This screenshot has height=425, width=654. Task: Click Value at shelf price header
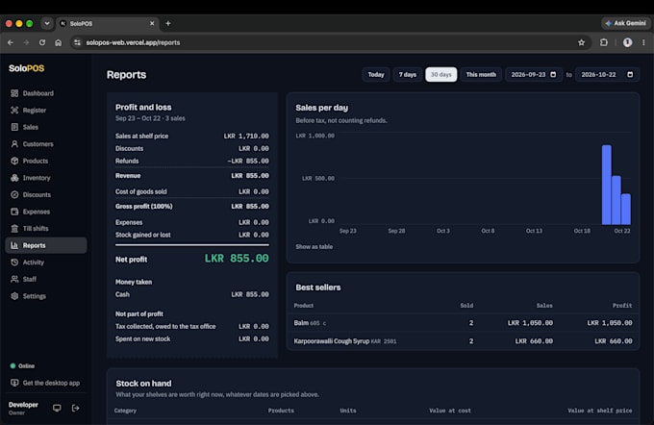click(x=600, y=411)
